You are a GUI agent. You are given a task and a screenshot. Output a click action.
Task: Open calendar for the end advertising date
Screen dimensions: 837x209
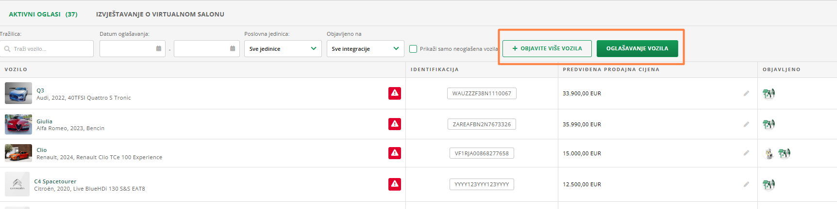pyautogui.click(x=233, y=49)
